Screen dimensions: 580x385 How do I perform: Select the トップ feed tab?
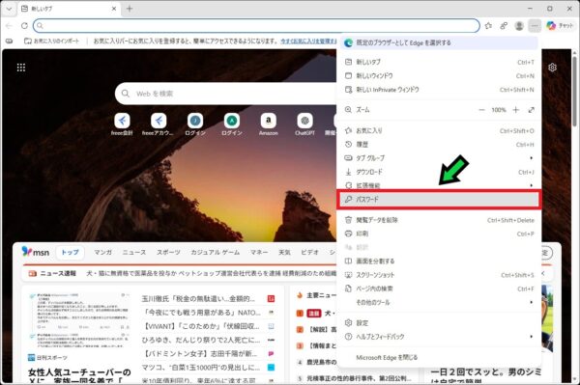point(70,253)
